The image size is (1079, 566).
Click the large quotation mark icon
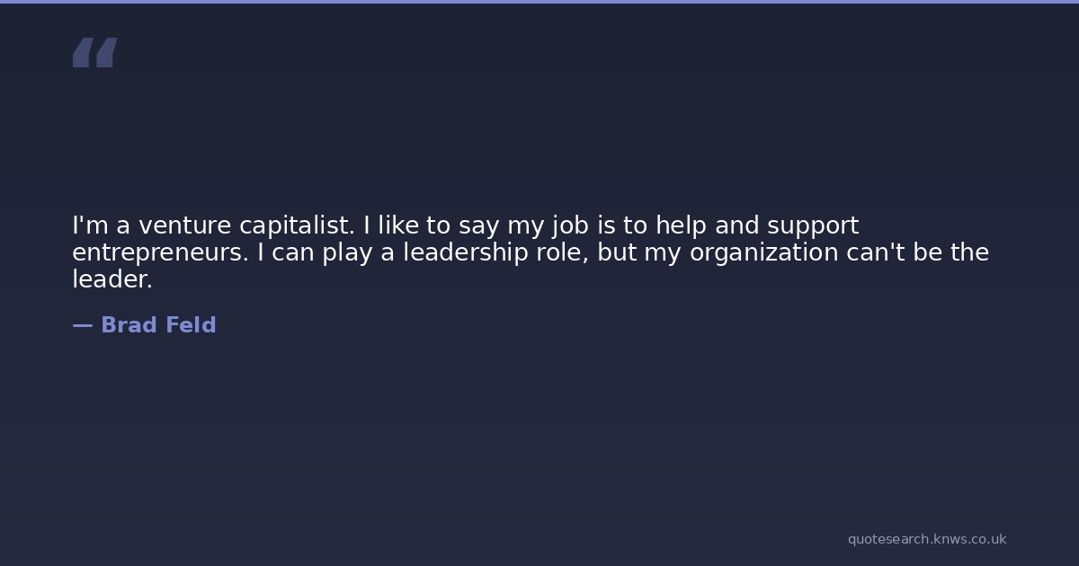94,53
